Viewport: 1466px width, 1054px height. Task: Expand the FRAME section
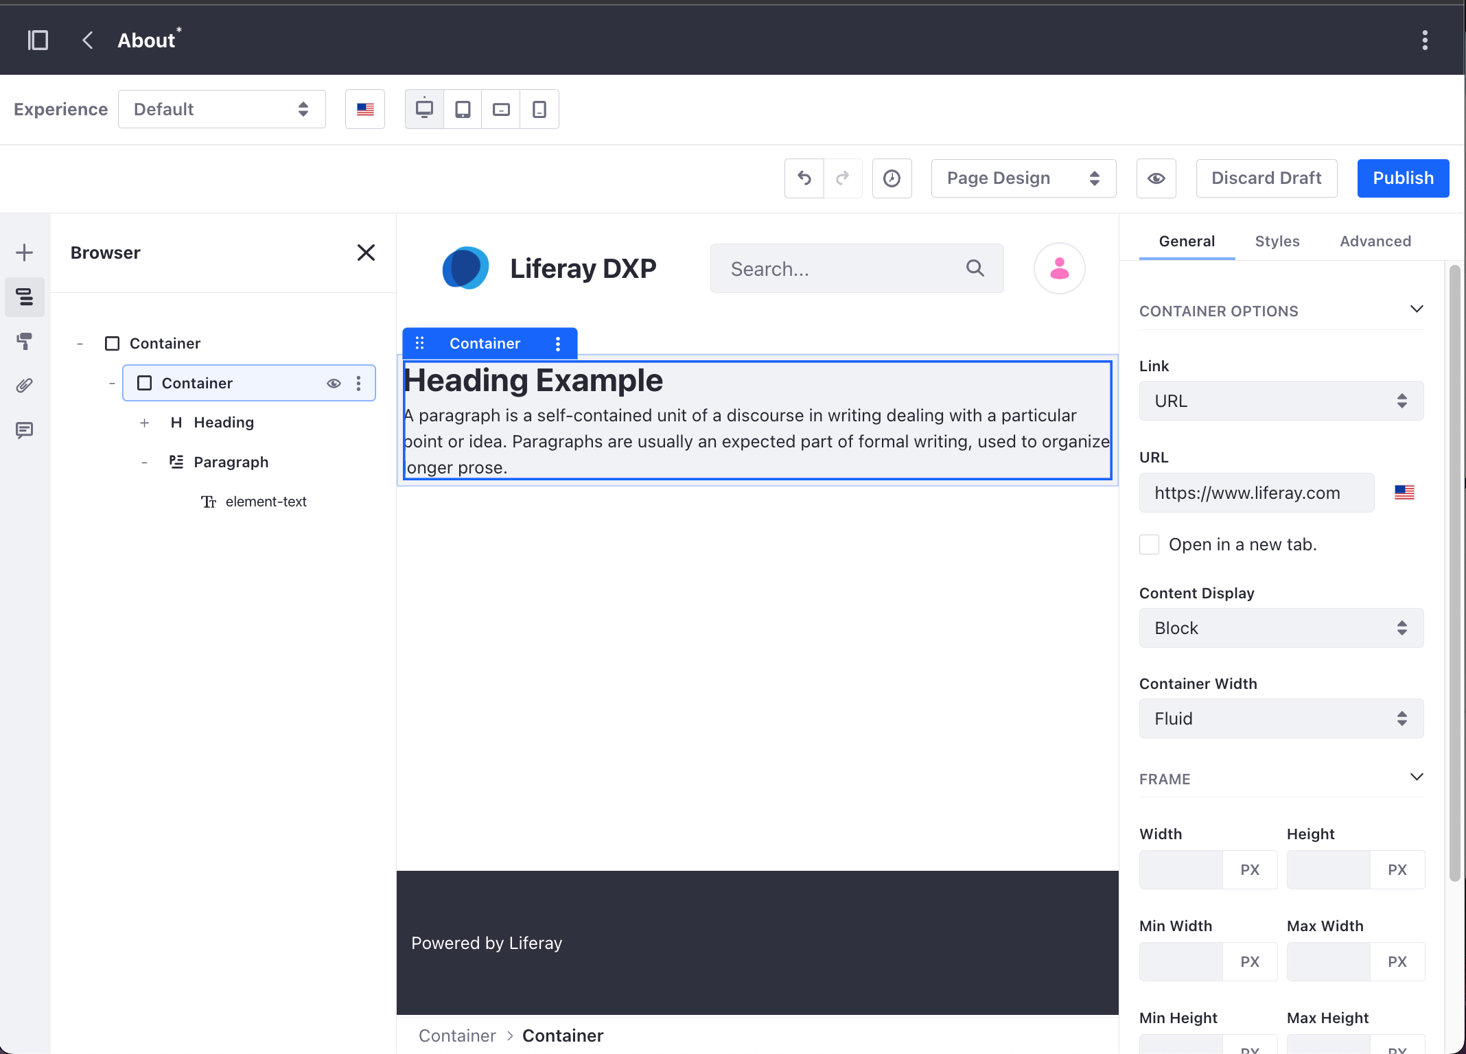(x=1417, y=779)
